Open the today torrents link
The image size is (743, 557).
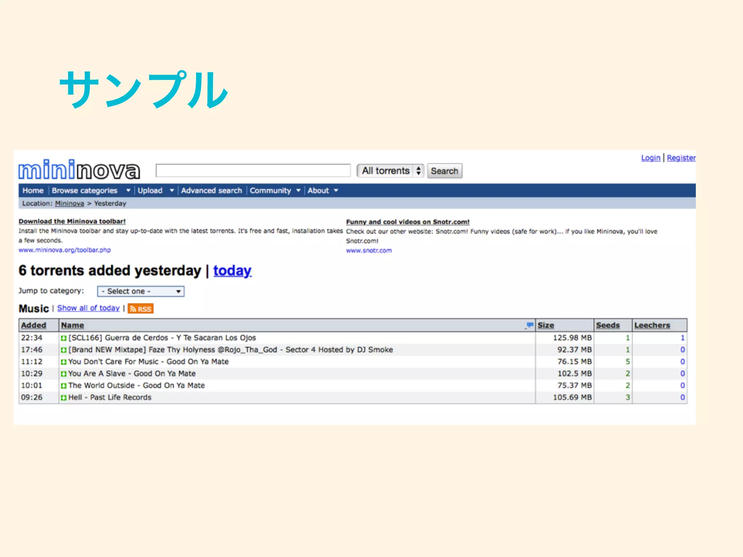(232, 271)
